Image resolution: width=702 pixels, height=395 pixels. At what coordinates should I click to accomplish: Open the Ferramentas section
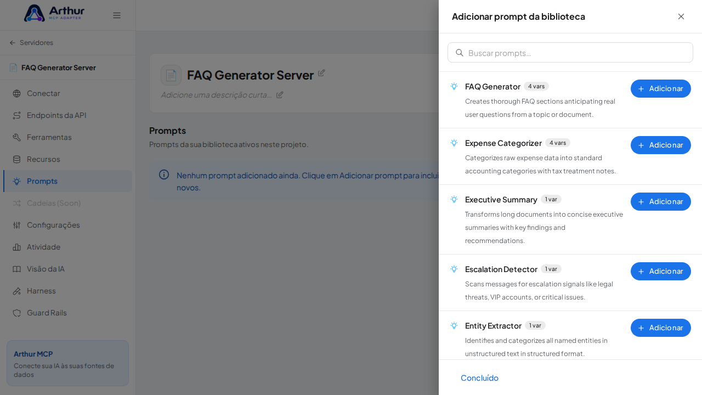[x=67, y=137]
